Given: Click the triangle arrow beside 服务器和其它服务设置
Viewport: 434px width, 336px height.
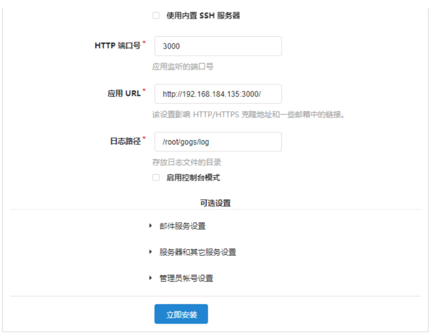Looking at the screenshot, I should coord(150,252).
